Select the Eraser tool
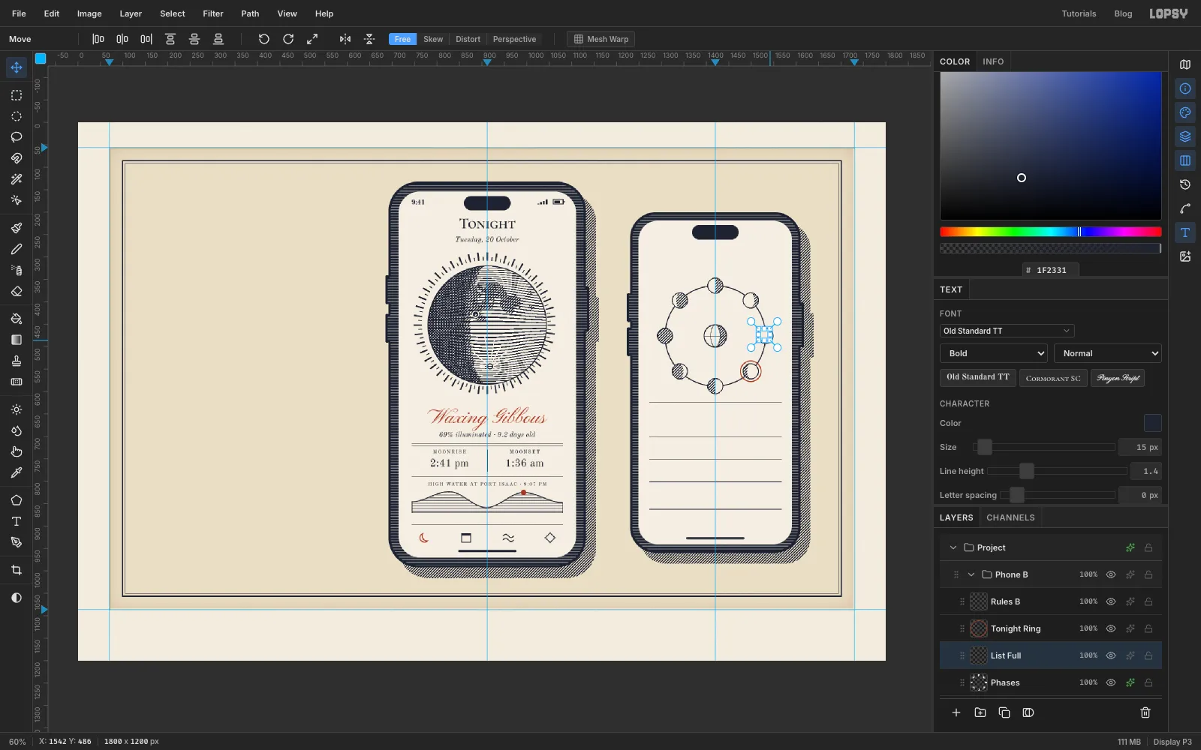This screenshot has height=750, width=1201. [x=17, y=291]
